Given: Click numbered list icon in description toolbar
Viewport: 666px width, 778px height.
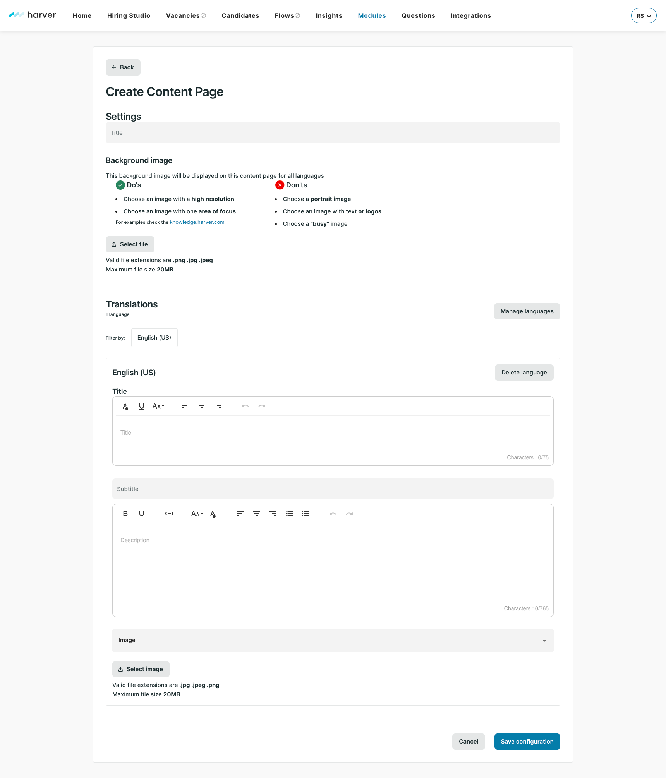Looking at the screenshot, I should [x=289, y=514].
